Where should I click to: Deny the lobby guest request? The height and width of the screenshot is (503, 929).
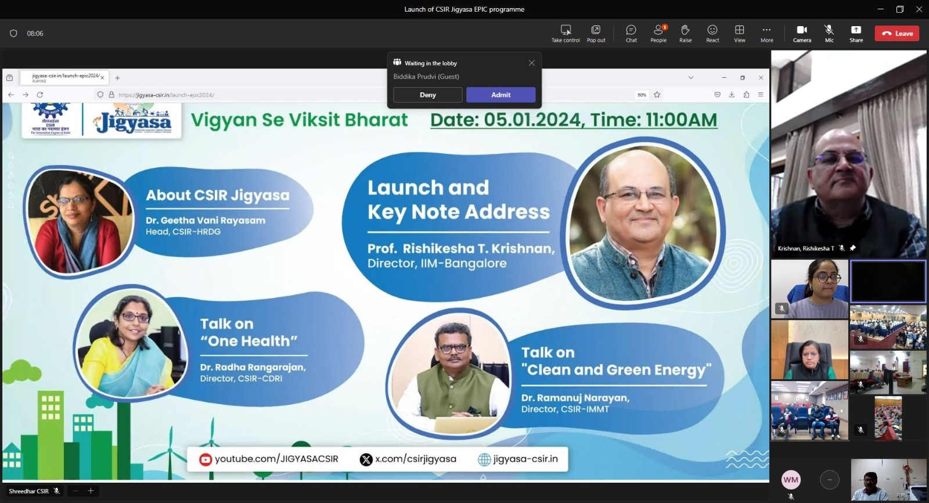coord(427,95)
